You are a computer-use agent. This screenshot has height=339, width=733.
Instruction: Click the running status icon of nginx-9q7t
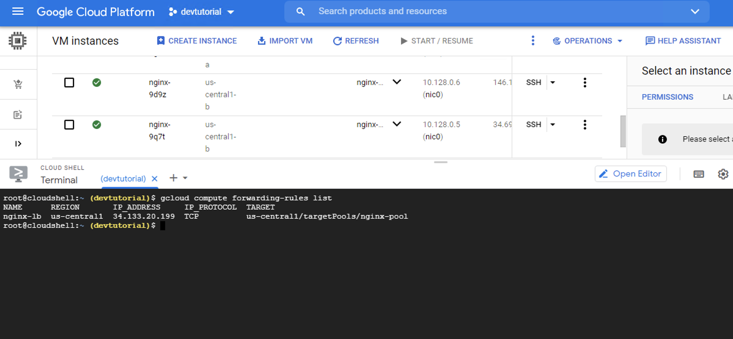[x=97, y=125]
